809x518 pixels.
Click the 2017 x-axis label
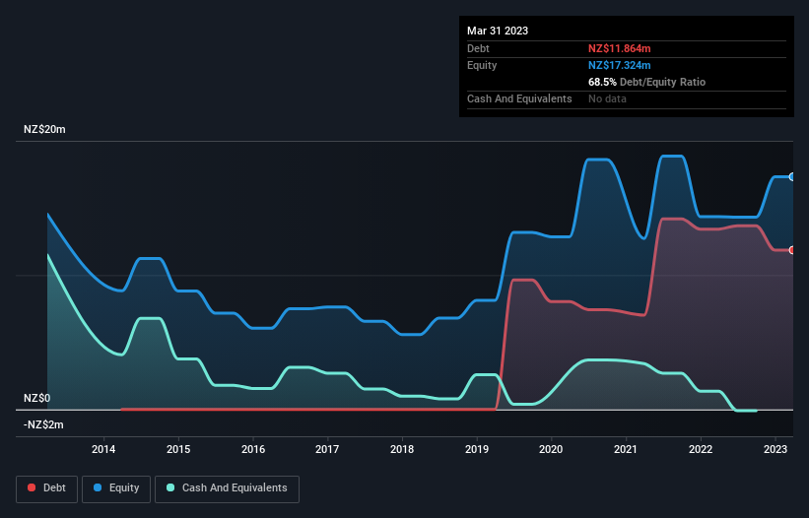point(327,449)
